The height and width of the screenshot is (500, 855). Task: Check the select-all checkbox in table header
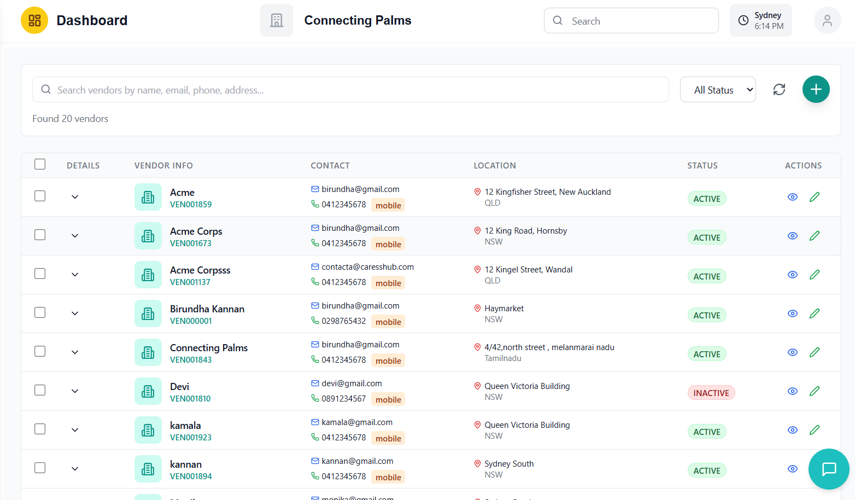40,164
